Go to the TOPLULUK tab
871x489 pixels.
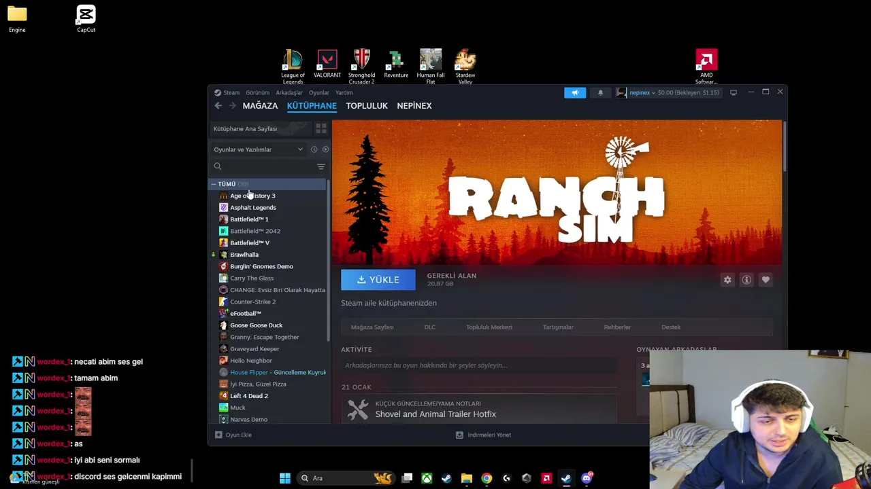pos(367,106)
